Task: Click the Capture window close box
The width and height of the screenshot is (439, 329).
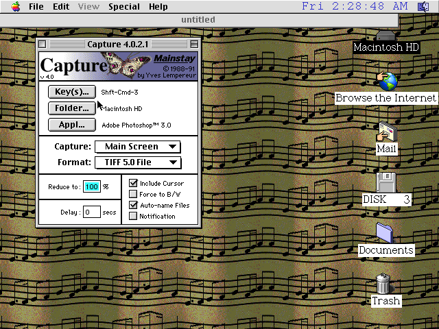Action: coord(43,44)
